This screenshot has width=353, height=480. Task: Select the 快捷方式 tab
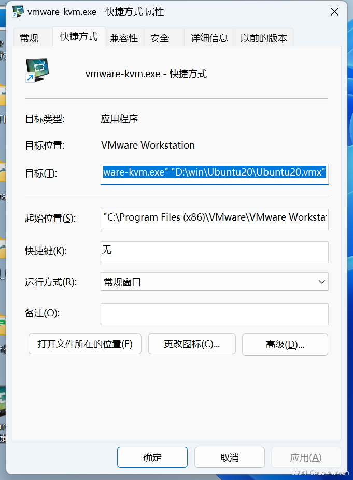79,37
